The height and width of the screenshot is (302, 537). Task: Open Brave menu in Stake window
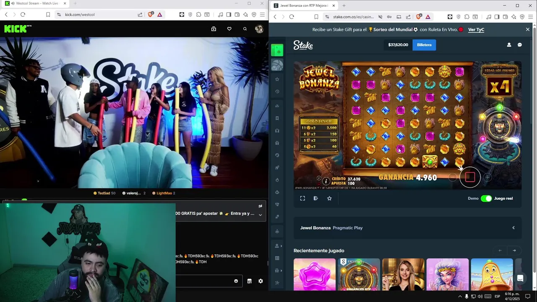[x=531, y=17]
